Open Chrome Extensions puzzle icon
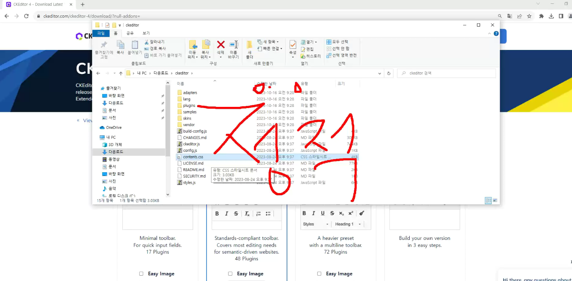This screenshot has width=572, height=281. 542,16
